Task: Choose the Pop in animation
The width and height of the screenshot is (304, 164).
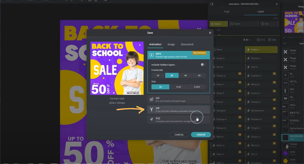Action: pos(227,102)
